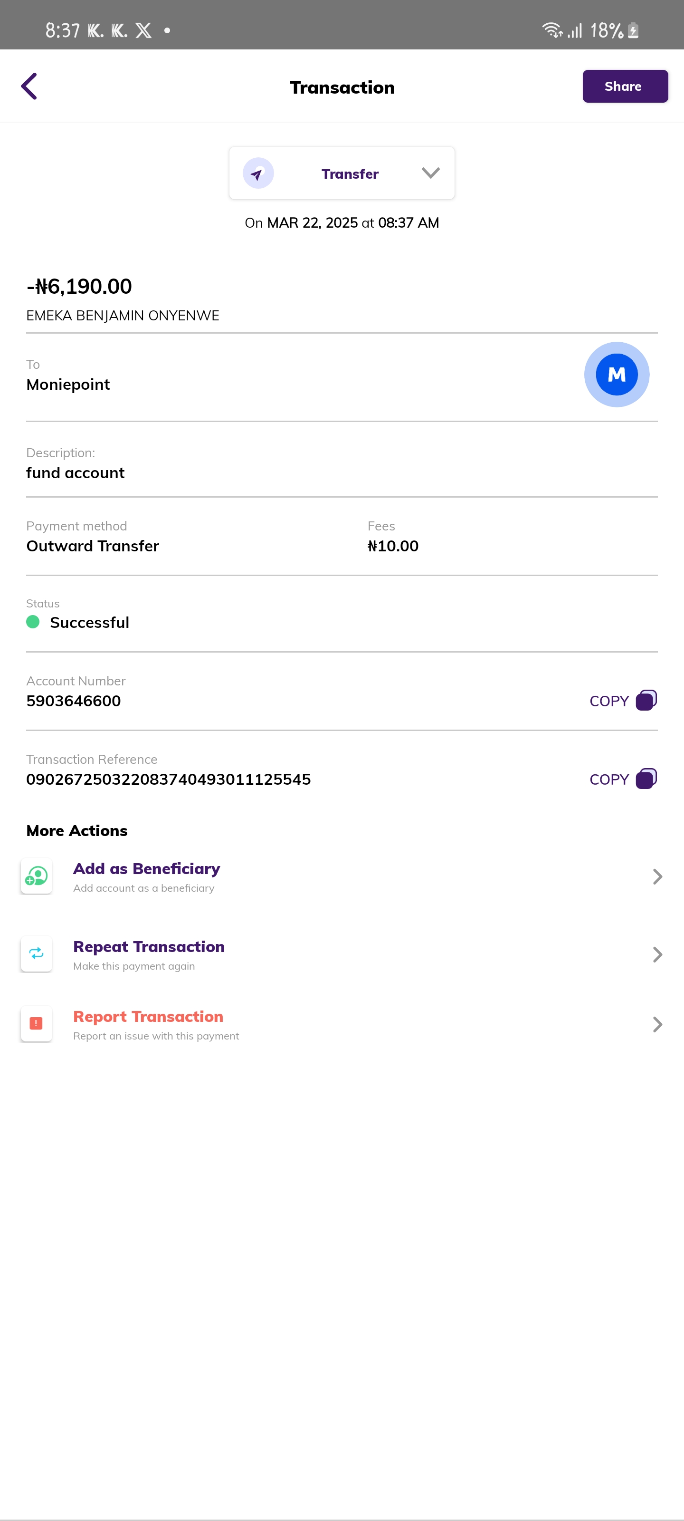The height and width of the screenshot is (1521, 684).
Task: Open the Report Transaction chevron
Action: (x=657, y=1024)
